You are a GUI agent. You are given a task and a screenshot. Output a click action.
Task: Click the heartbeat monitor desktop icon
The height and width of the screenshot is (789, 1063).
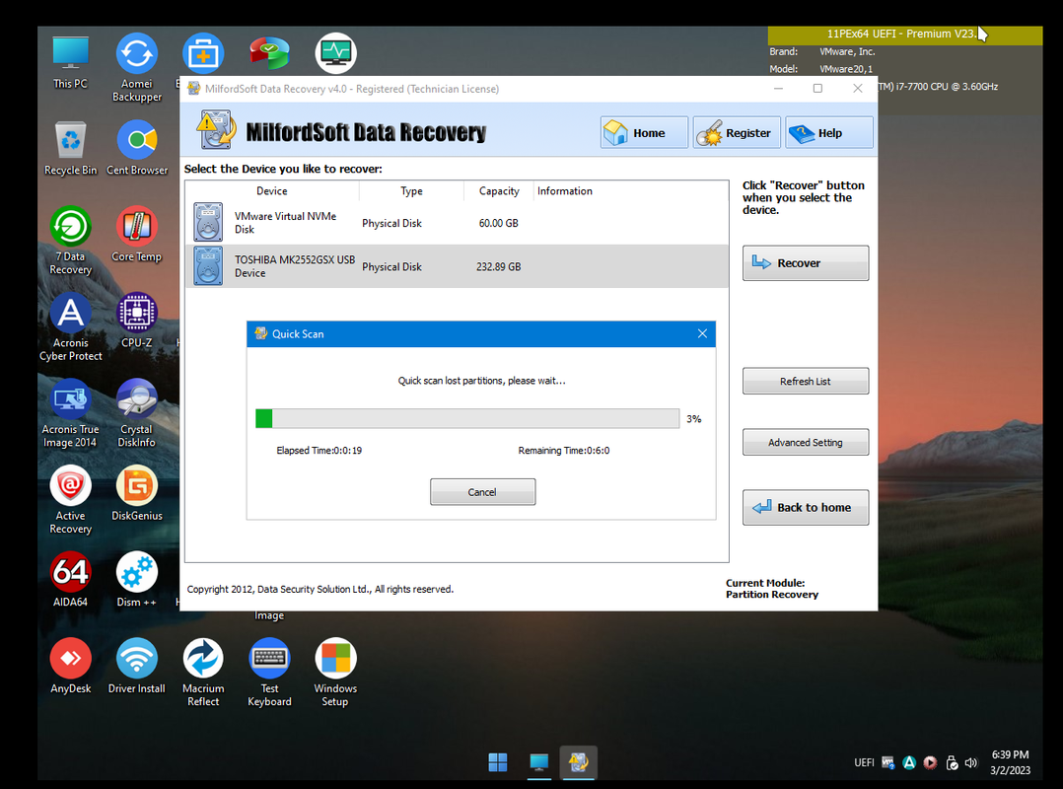[x=335, y=53]
